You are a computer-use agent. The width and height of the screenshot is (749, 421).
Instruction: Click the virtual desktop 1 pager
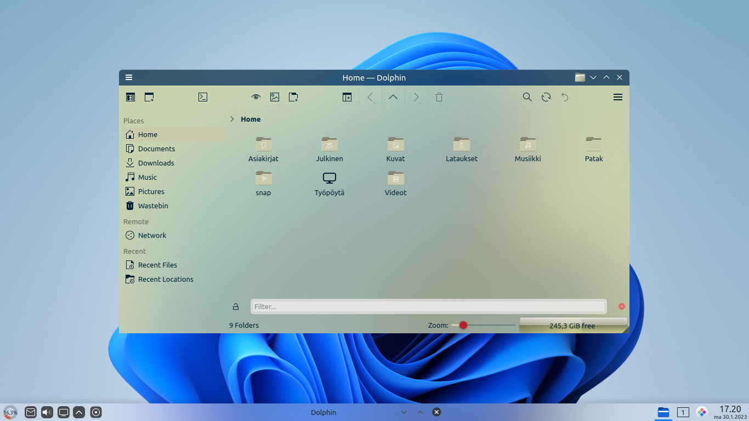[x=683, y=412]
